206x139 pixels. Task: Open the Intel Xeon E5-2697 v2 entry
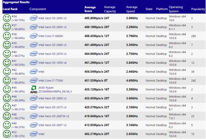pos(52,125)
